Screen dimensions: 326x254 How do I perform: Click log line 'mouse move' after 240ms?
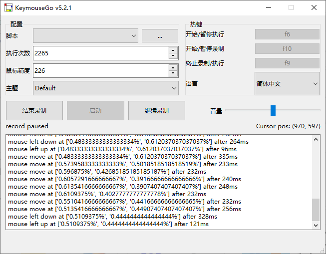124,179
